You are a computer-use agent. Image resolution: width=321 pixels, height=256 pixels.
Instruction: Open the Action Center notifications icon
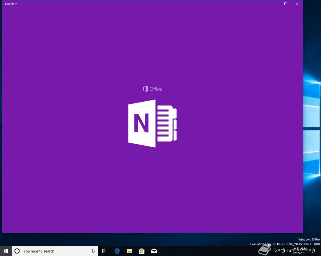(313, 251)
